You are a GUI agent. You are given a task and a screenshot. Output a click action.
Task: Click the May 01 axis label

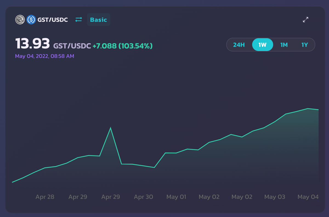click(x=176, y=197)
